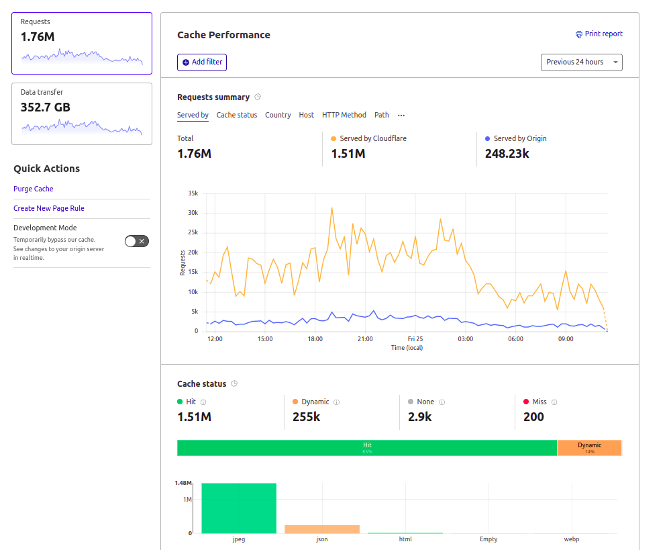The image size is (669, 550).
Task: Click the plus icon in Add filter
Action: (x=186, y=62)
